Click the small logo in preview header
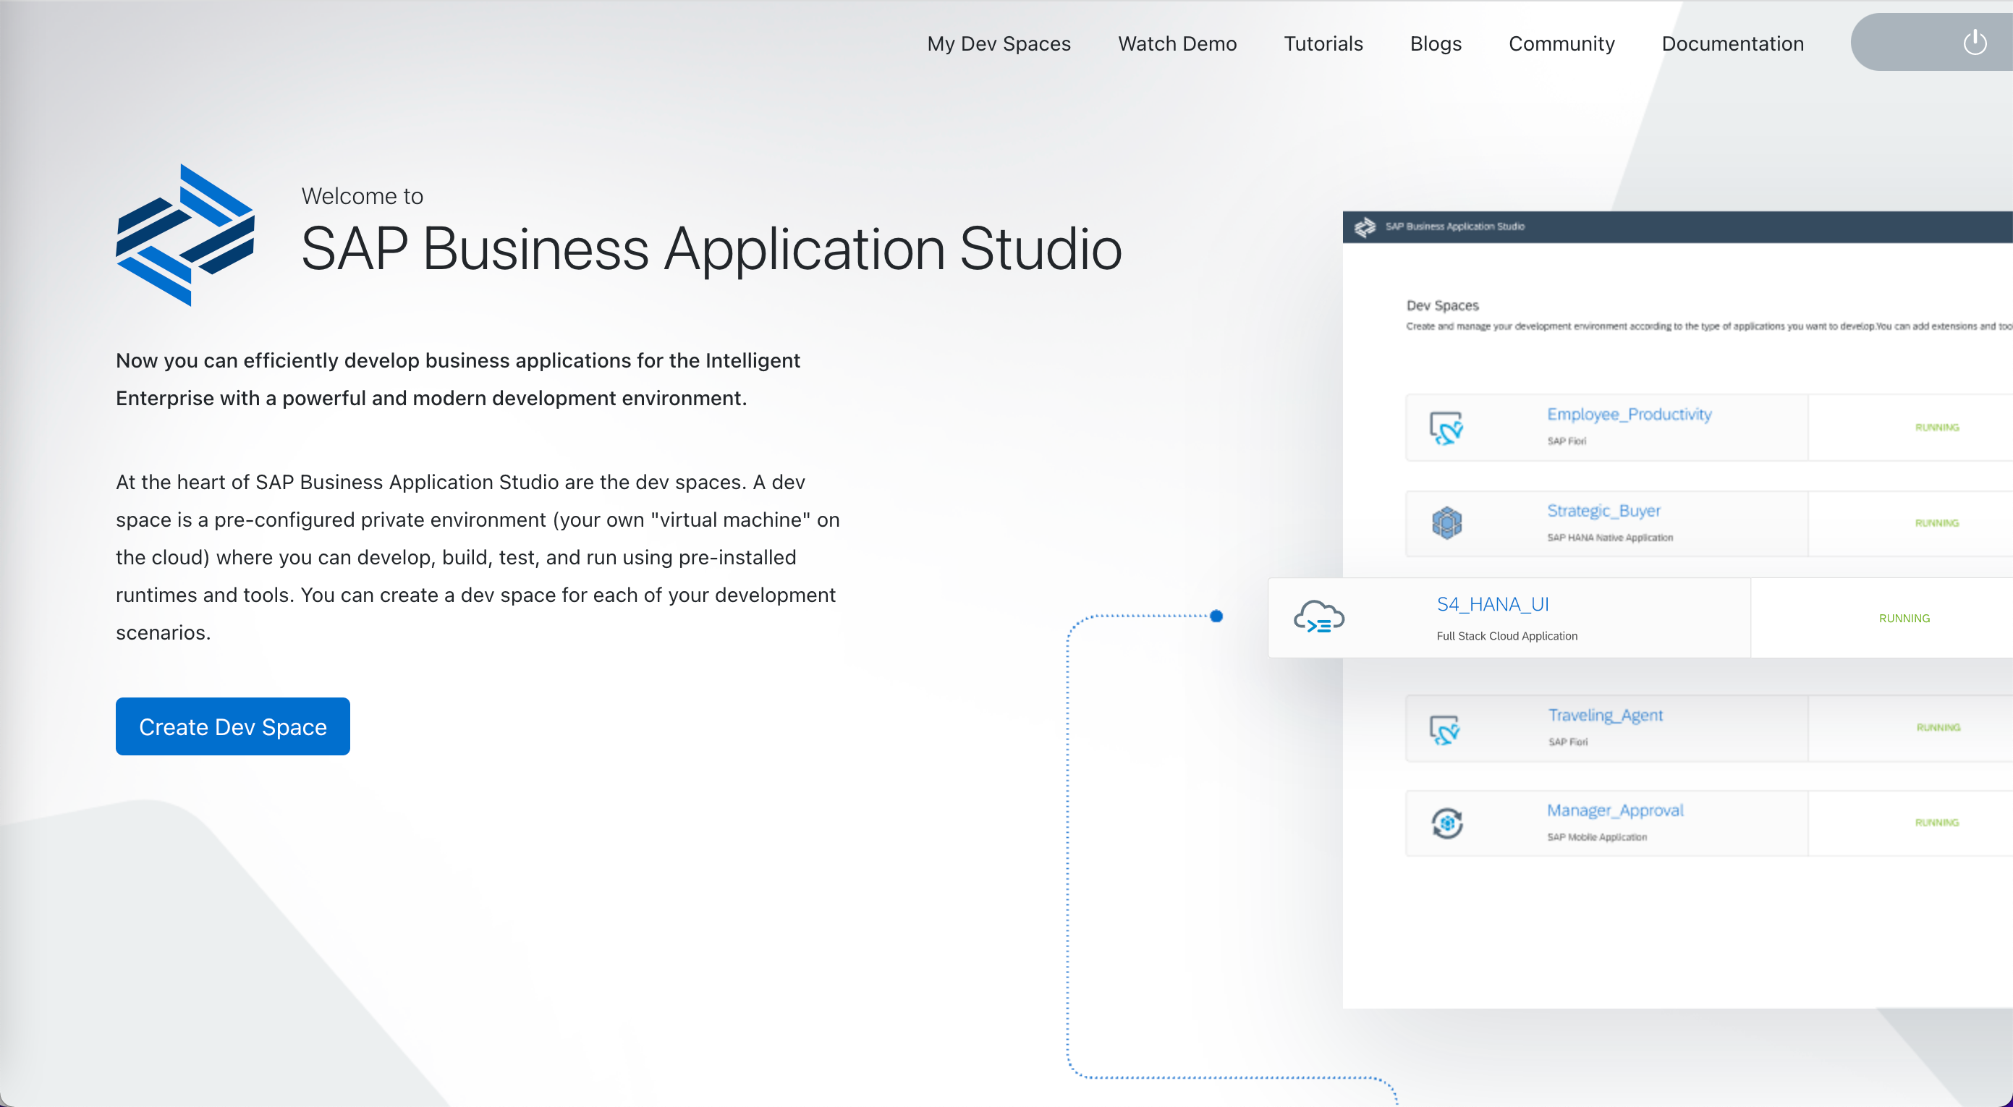2013x1107 pixels. click(x=1365, y=226)
